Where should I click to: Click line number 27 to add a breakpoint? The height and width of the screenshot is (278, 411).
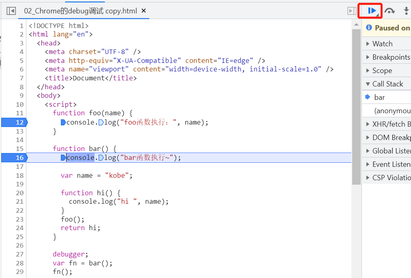point(19,254)
